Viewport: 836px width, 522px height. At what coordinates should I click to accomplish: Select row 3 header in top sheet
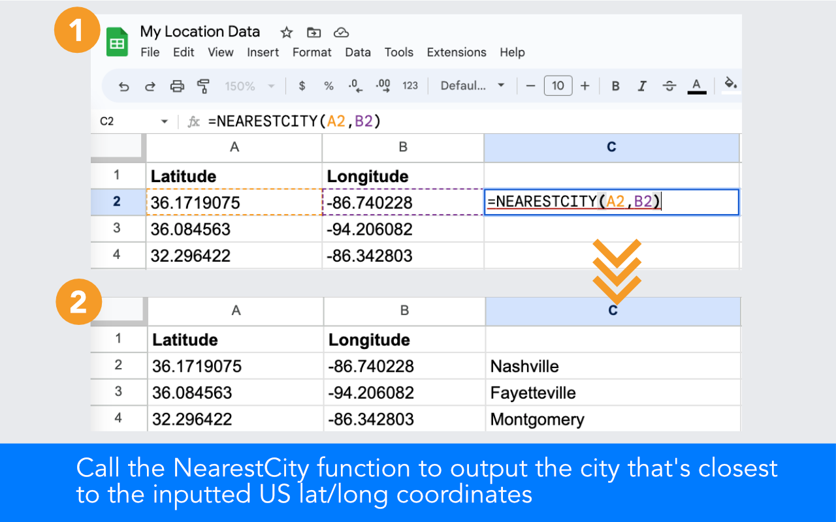pos(118,228)
